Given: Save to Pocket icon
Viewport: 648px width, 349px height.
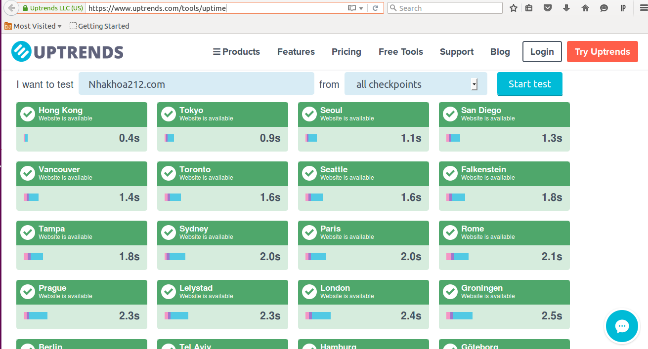Looking at the screenshot, I should (548, 8).
